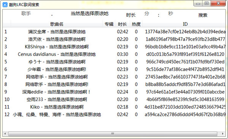Click the 搜索 search button
Viewport: 228px width, 139px height.
point(203,15)
